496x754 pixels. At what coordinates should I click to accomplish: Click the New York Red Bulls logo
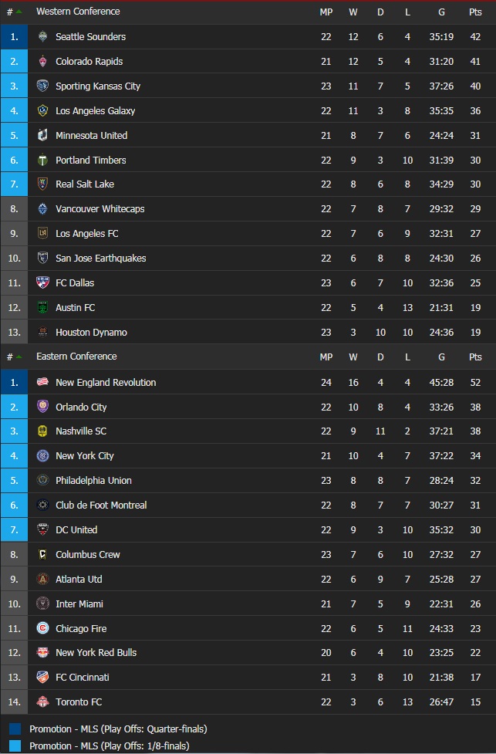(x=42, y=653)
